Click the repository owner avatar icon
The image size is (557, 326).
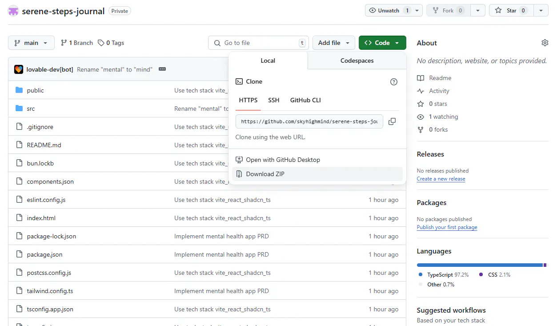(13, 11)
